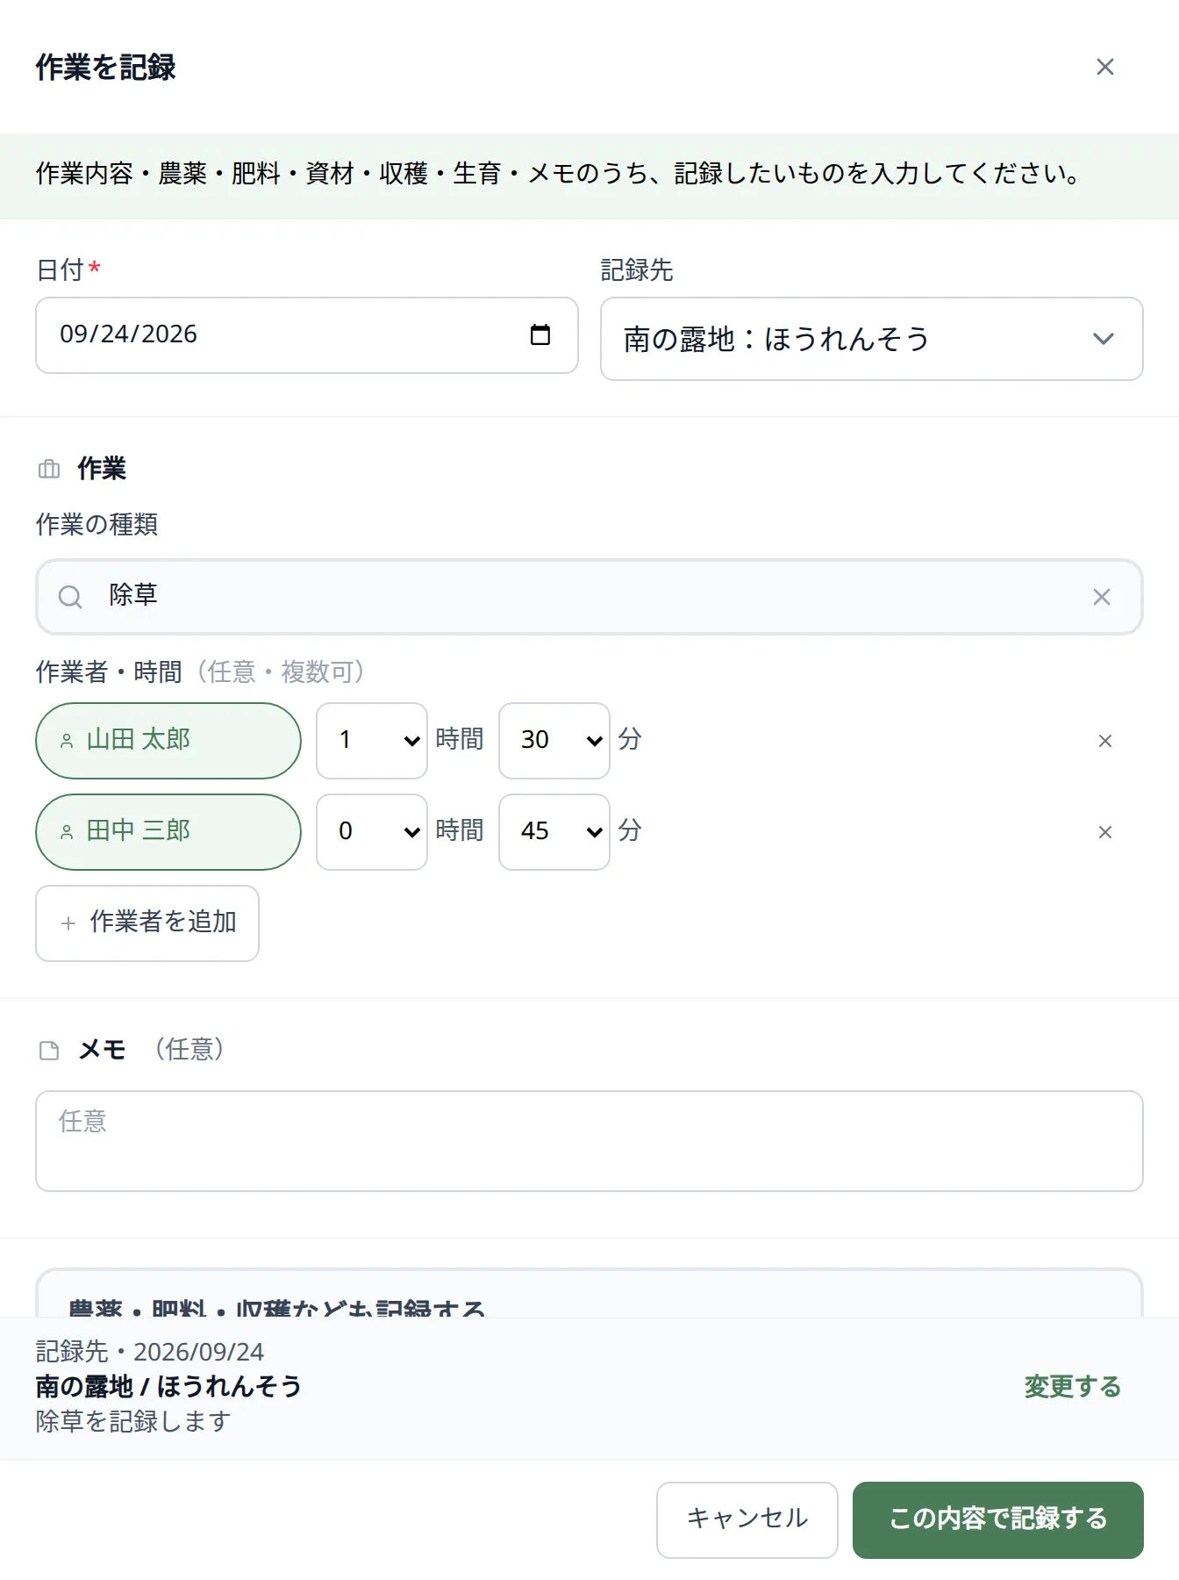This screenshot has width=1179, height=1580.
Task: Click the キャンセル button
Action: click(x=747, y=1520)
